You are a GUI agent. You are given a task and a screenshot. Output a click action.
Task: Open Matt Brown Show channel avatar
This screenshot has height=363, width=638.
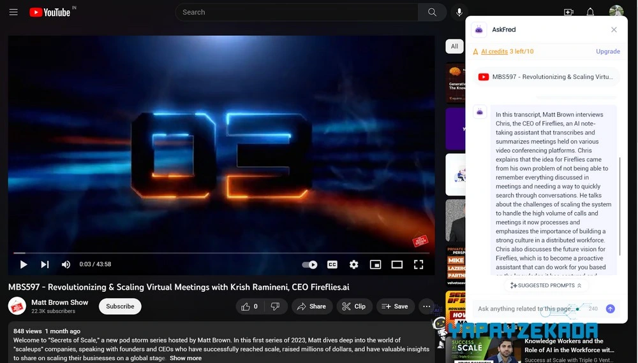pos(17,306)
